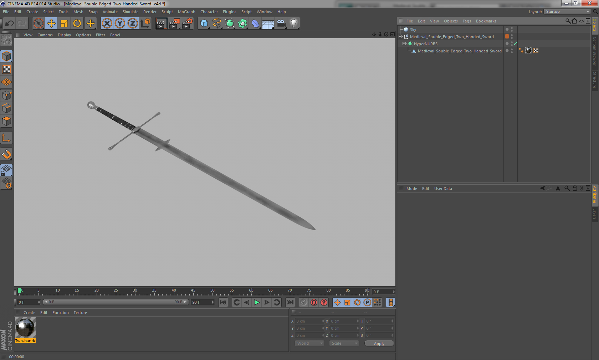Image resolution: width=599 pixels, height=360 pixels.
Task: Go to start of animation
Action: [x=223, y=302]
